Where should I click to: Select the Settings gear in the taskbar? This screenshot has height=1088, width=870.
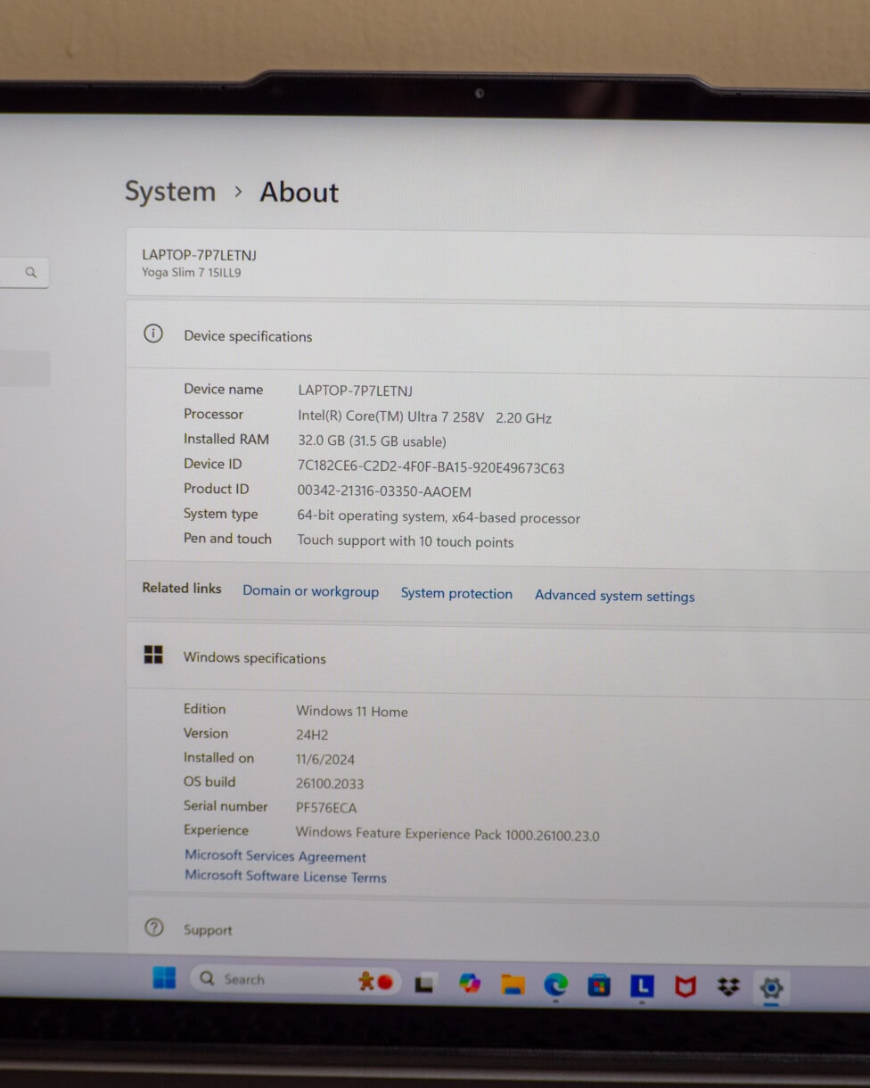[771, 987]
